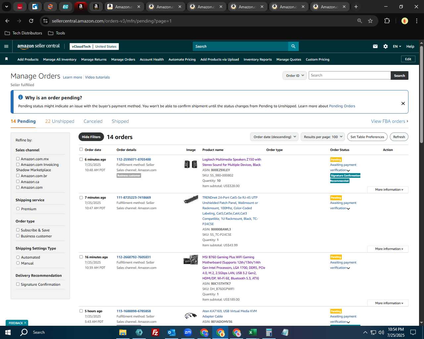Expand More information for TRENDnet order
Screen dimensions: 424x339
point(388,249)
